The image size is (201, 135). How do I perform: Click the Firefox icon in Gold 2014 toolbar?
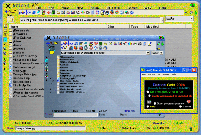pos(112,12)
